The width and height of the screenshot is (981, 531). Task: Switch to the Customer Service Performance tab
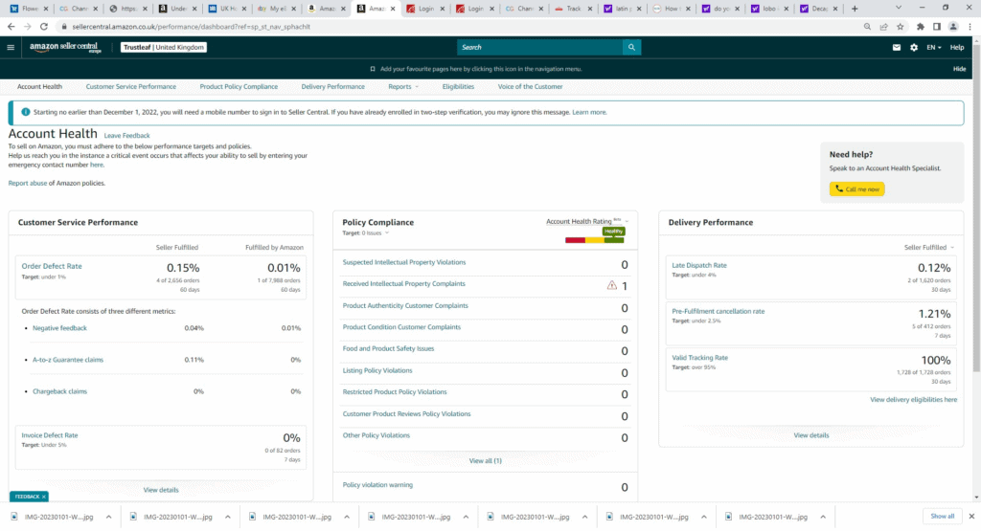tap(131, 86)
